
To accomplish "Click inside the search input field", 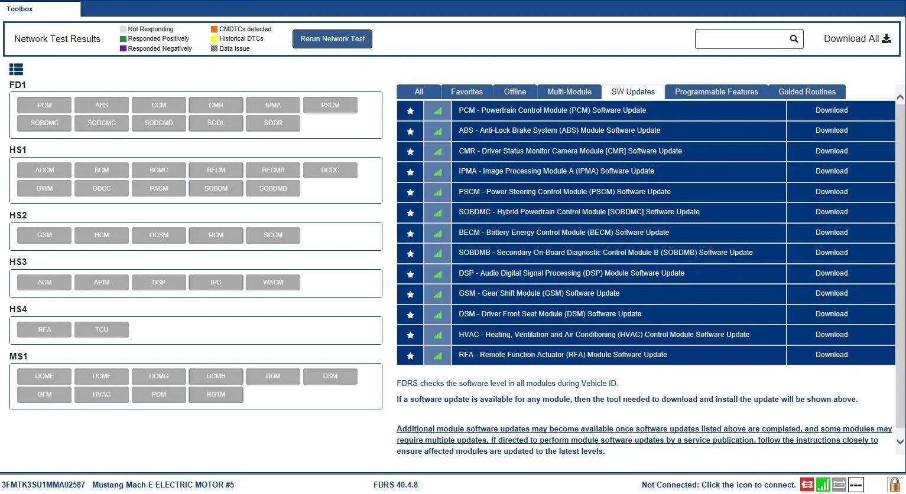I will 742,39.
